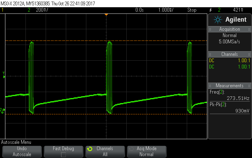
Task: Click the Autoscale Menu title
Action: [16, 142]
